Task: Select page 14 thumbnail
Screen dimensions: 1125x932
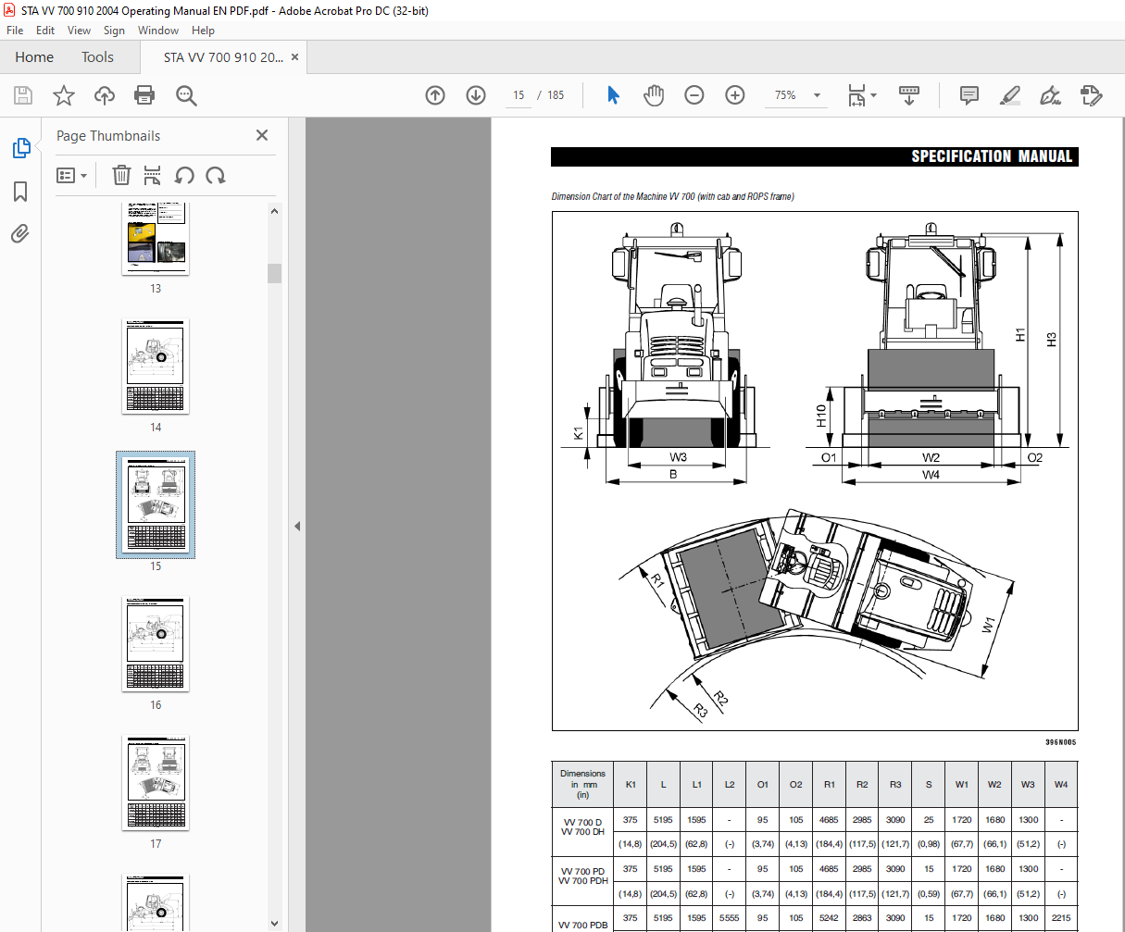Action: (x=156, y=367)
